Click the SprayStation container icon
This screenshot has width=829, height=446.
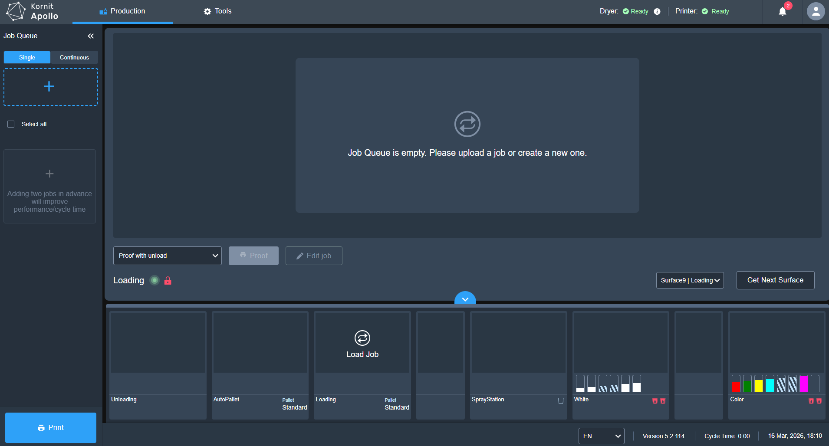[561, 401]
